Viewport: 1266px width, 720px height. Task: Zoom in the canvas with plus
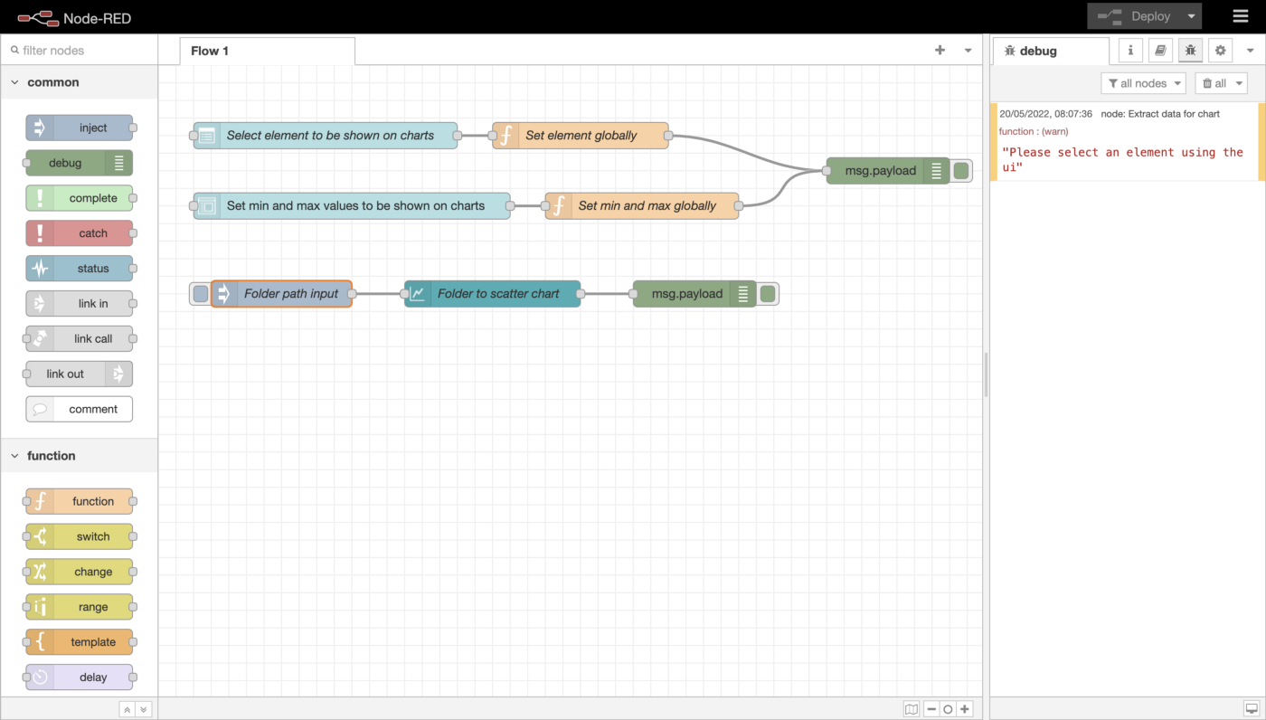pyautogui.click(x=965, y=709)
